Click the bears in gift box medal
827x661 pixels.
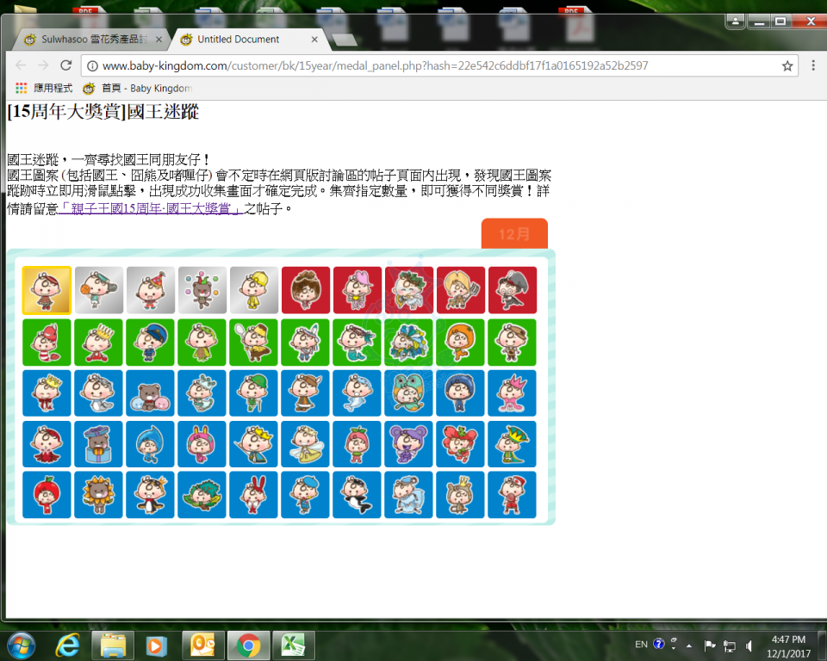point(98,444)
